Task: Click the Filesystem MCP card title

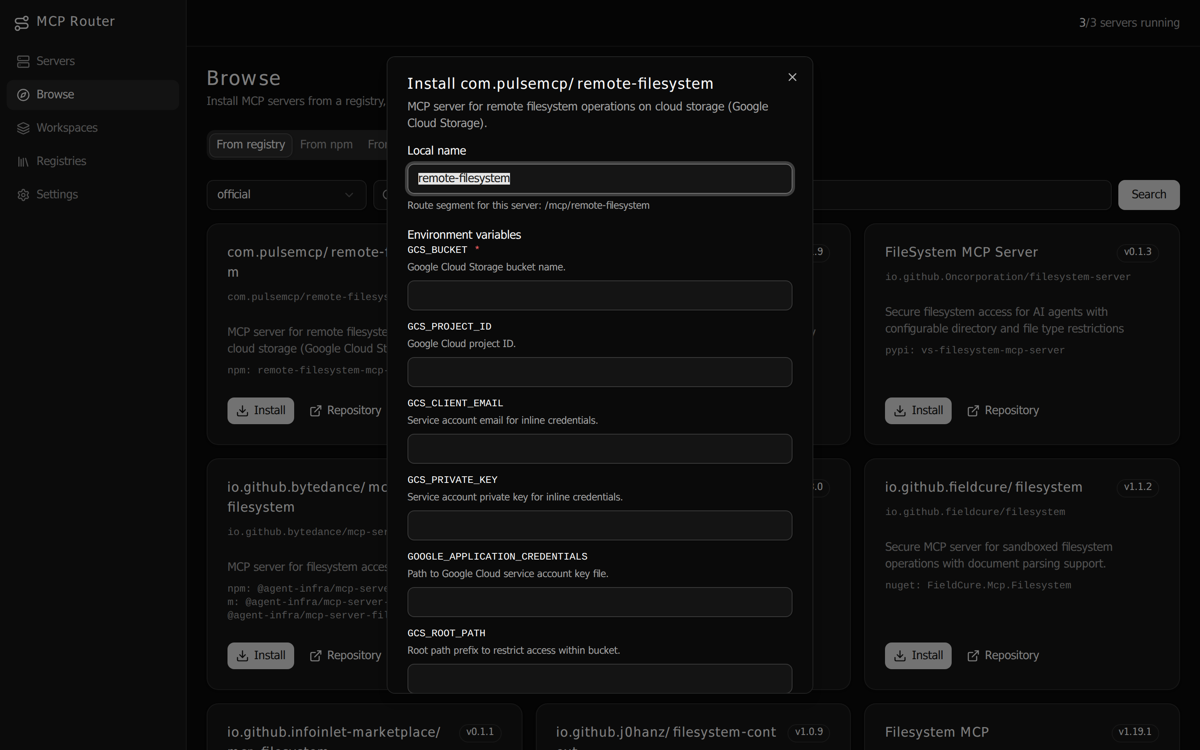Action: 937,732
